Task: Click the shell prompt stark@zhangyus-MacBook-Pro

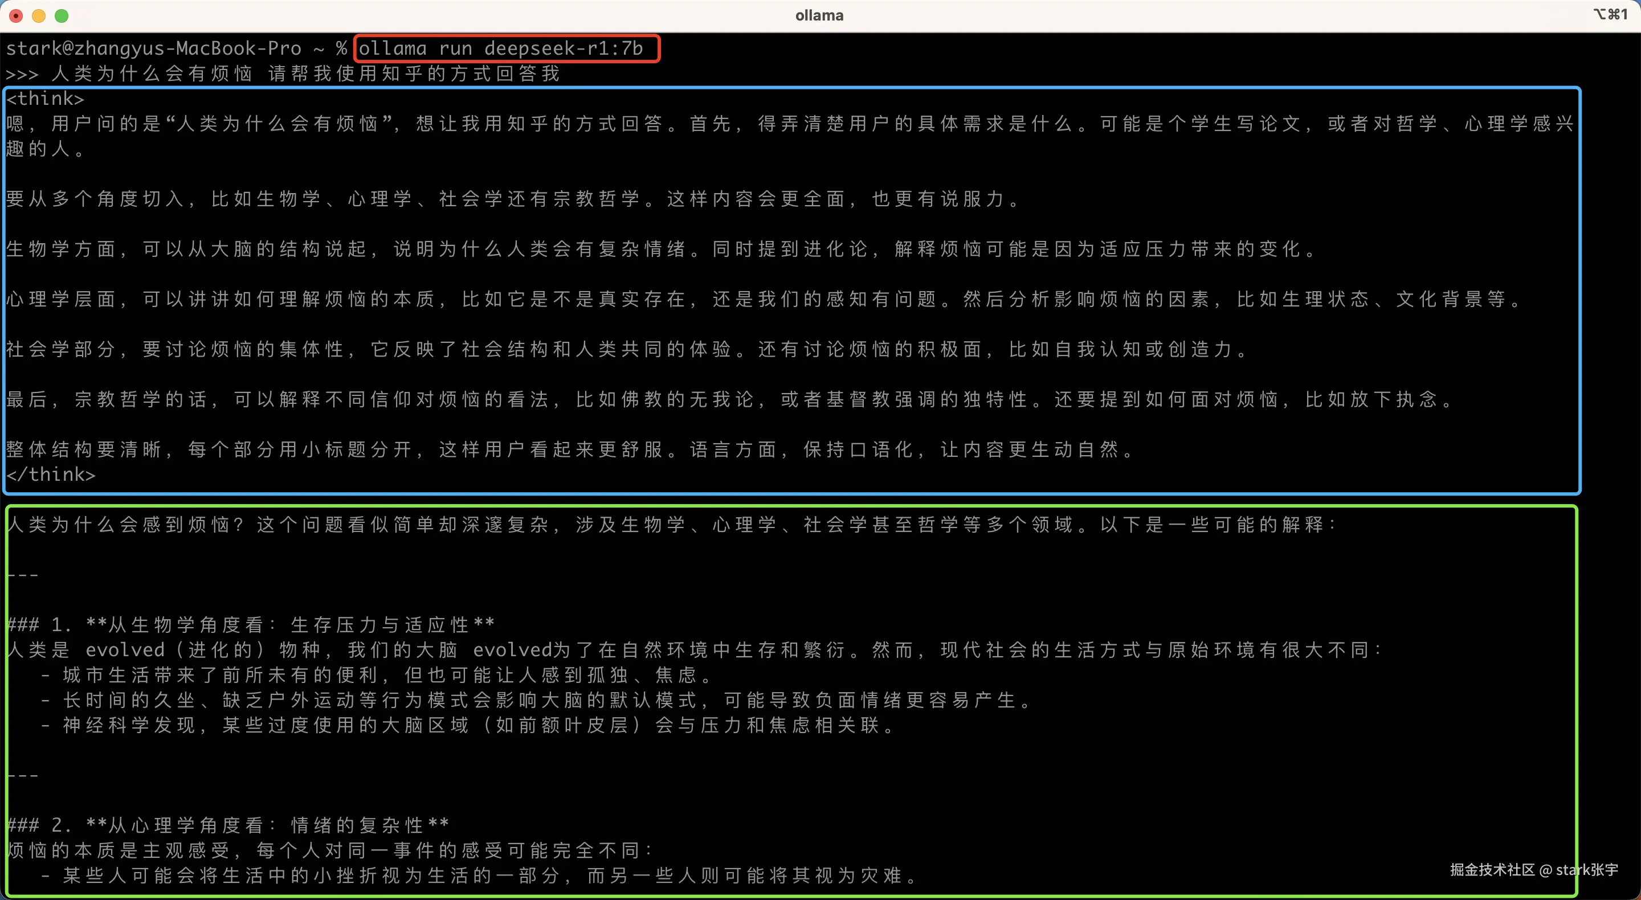Action: click(153, 48)
